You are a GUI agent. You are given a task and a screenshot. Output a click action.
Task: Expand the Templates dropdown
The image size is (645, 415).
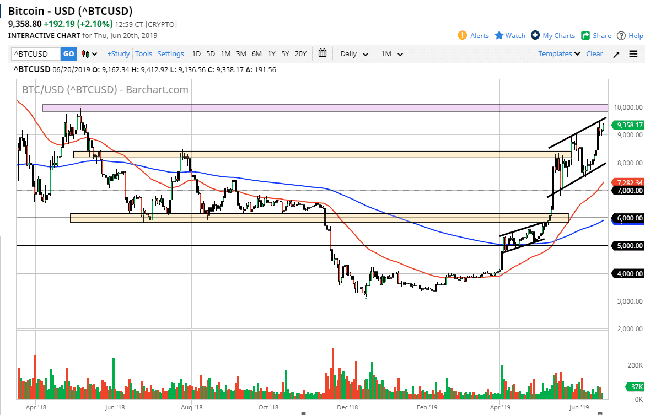[558, 53]
